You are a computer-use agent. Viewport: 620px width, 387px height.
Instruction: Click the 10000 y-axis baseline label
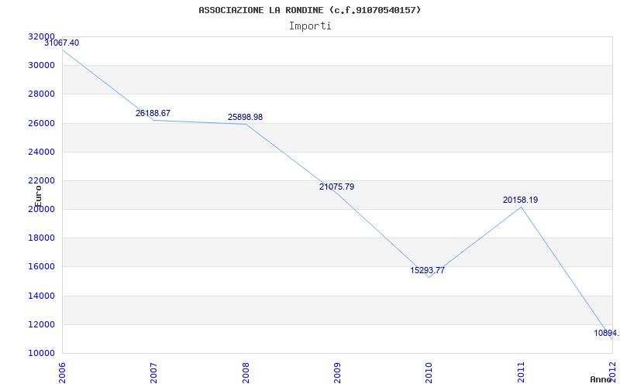pyautogui.click(x=41, y=353)
